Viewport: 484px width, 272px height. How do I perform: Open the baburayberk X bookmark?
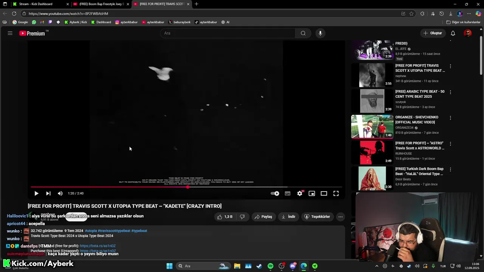click(179, 22)
